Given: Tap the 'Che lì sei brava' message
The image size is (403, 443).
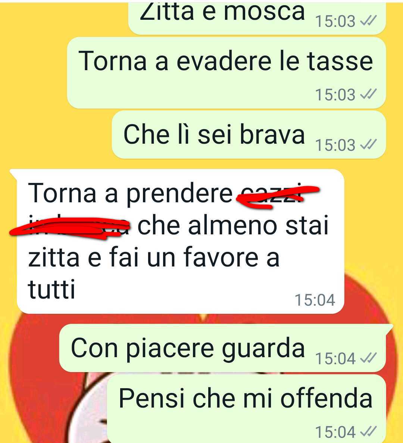Looking at the screenshot, I should pyautogui.click(x=249, y=134).
